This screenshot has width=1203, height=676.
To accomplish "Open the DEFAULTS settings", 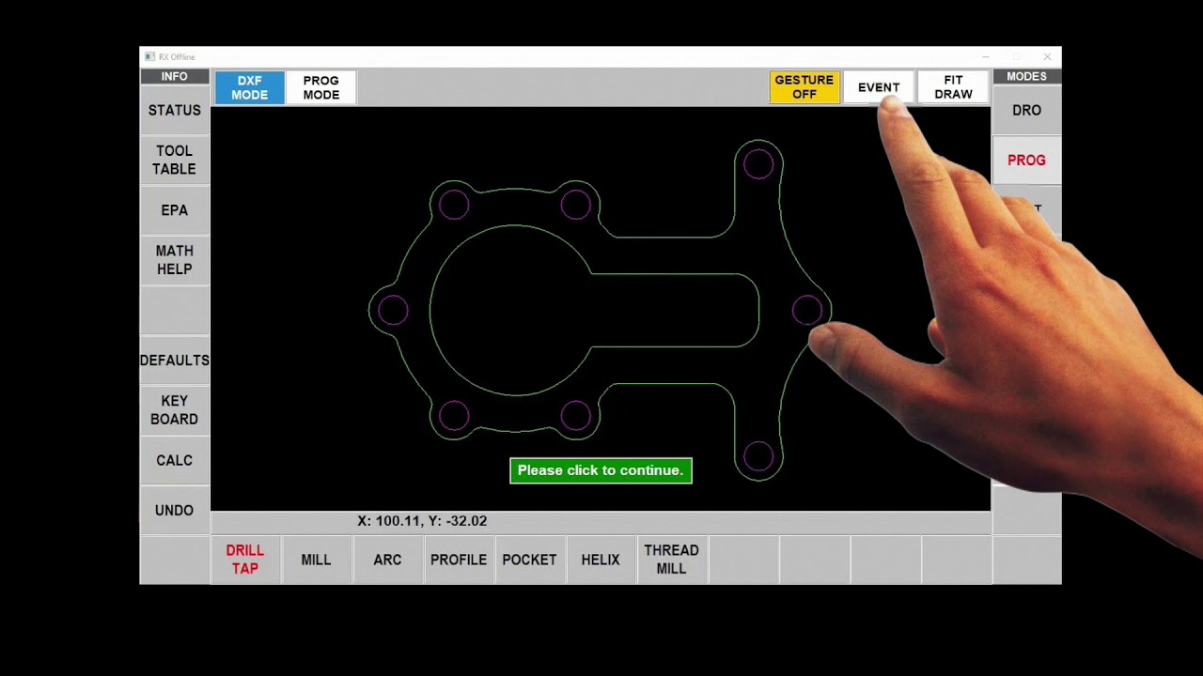I will (175, 361).
